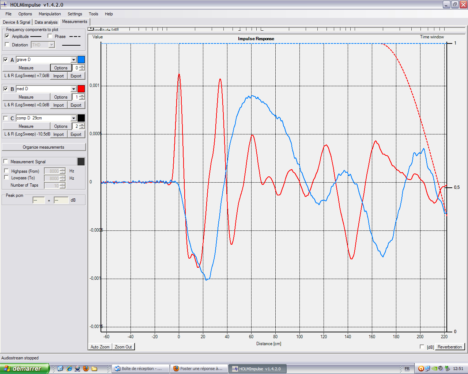The width and height of the screenshot is (468, 374).
Task: Open the folder icon in quick launch
Action: coord(94,369)
